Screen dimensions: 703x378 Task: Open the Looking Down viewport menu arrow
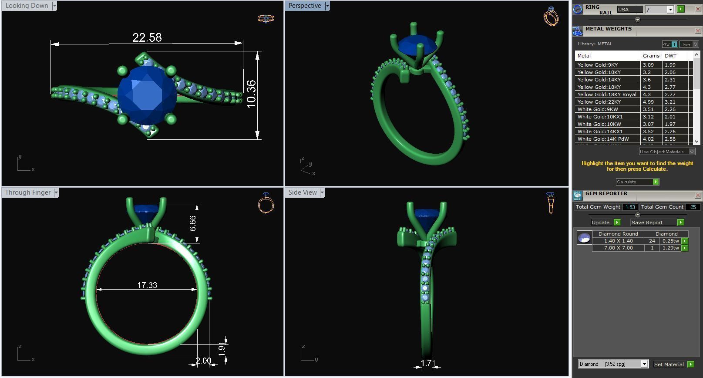pyautogui.click(x=54, y=6)
